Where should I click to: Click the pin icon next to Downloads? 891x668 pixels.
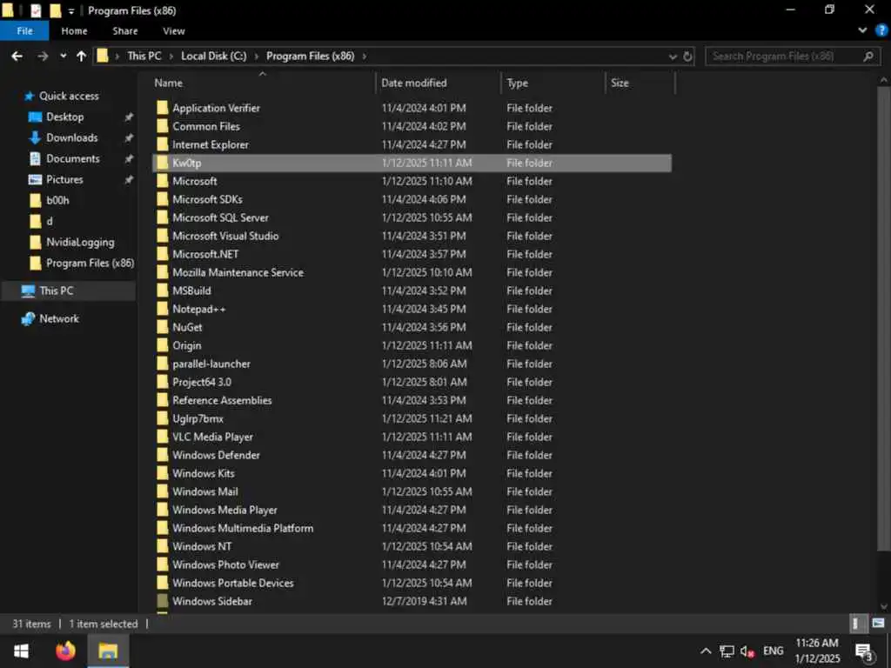pos(129,138)
